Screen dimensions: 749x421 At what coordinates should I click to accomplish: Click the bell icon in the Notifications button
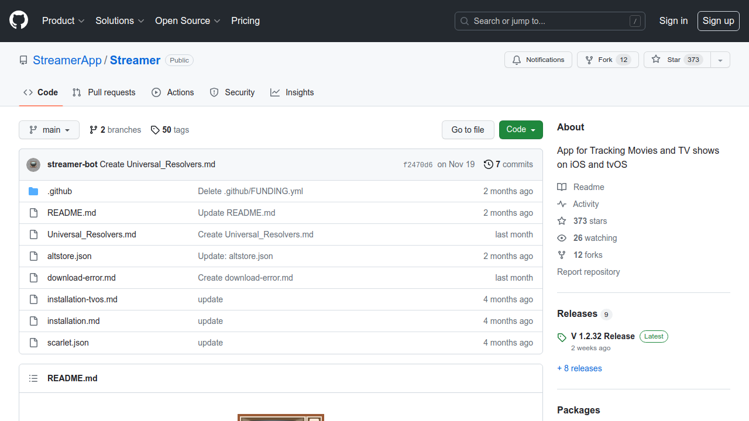tap(517, 60)
